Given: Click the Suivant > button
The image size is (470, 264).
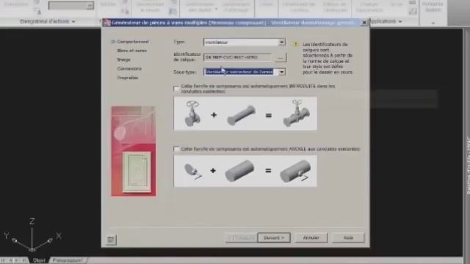Looking at the screenshot, I should coord(274,238).
